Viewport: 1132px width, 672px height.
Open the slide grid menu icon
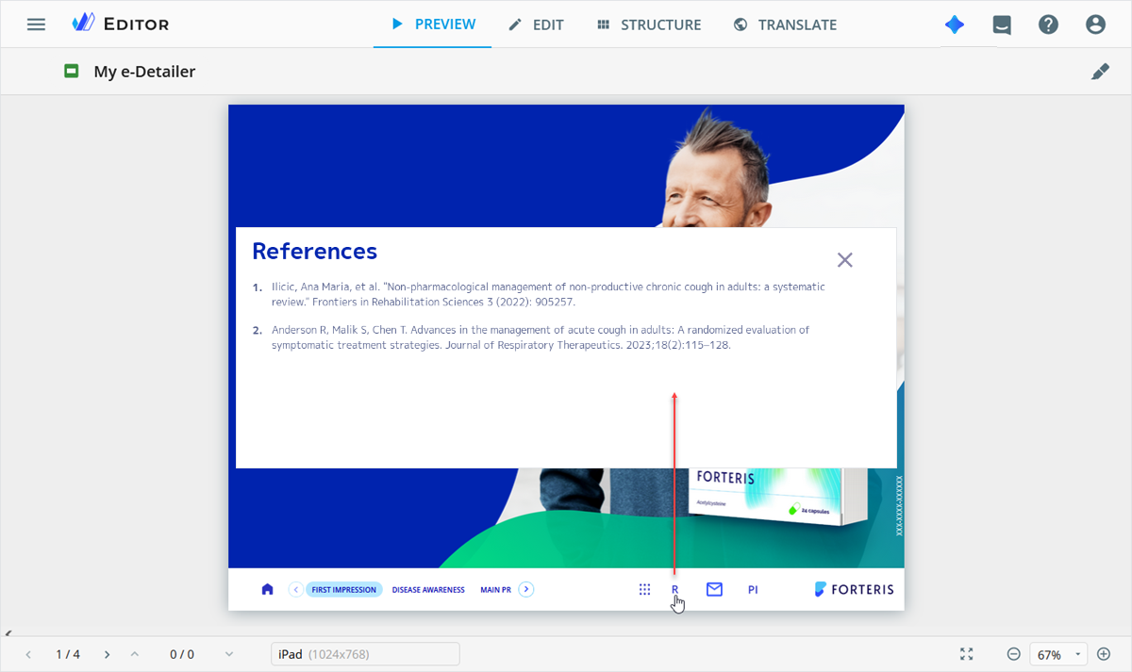tap(644, 589)
